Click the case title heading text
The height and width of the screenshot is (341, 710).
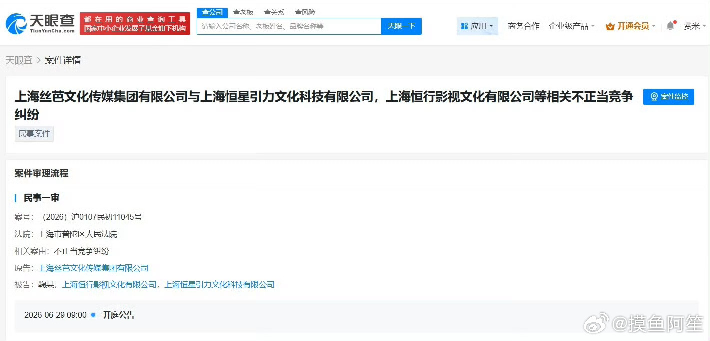324,105
